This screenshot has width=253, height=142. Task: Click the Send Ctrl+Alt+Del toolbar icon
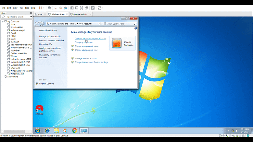[x=49, y=8]
